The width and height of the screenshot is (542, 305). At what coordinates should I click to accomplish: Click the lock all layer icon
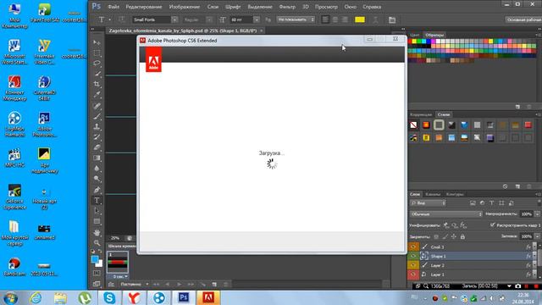coord(462,237)
